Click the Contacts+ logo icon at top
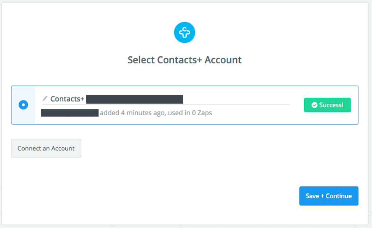372x228 pixels. (x=185, y=33)
